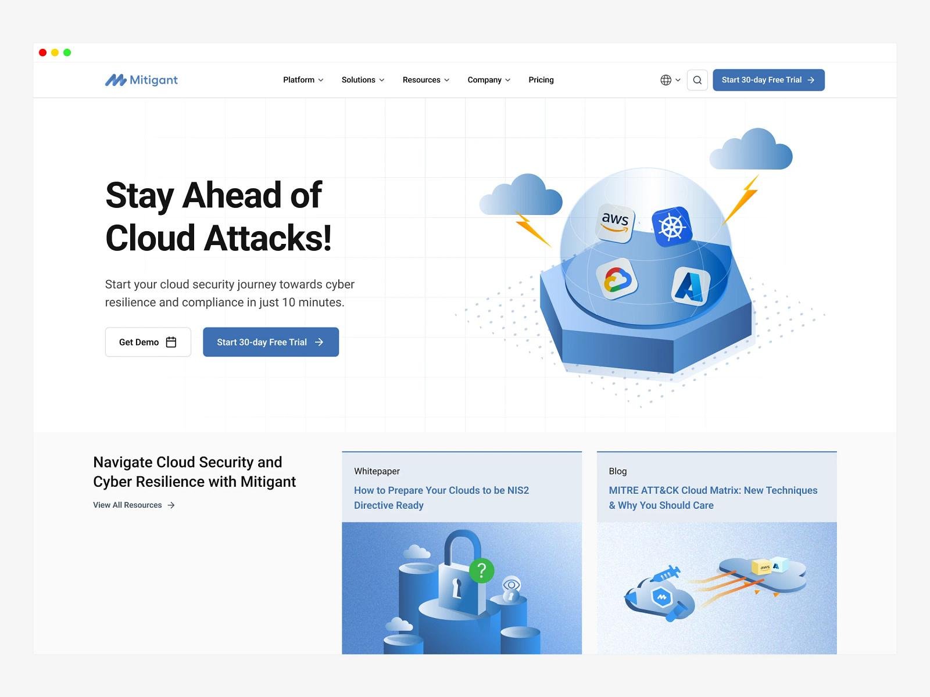The image size is (930, 697).
Task: Click the arrow on the hero Free Trial button
Action: click(319, 342)
